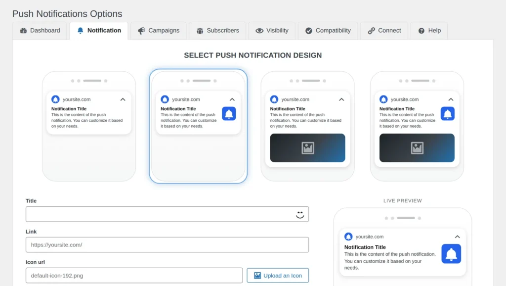Click image placeholder in fourth design card
Screen dimensions: 506x286
click(x=417, y=148)
